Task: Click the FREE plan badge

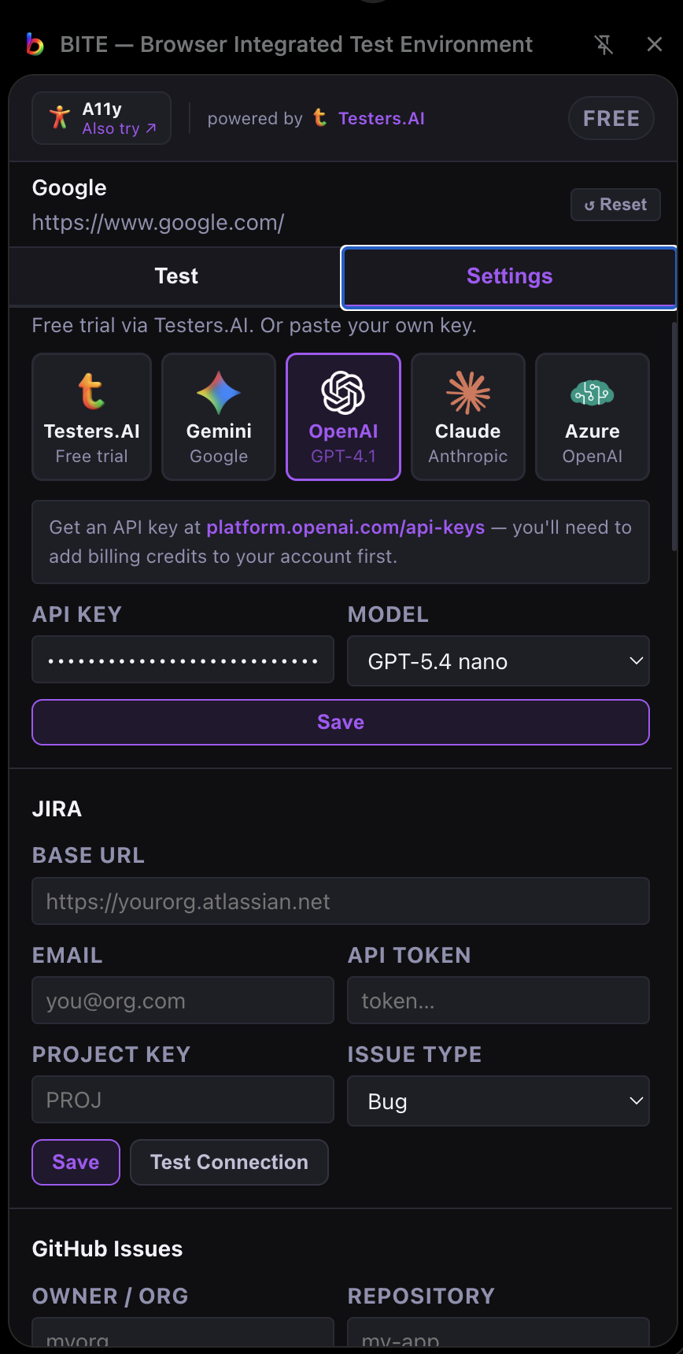Action: (611, 117)
